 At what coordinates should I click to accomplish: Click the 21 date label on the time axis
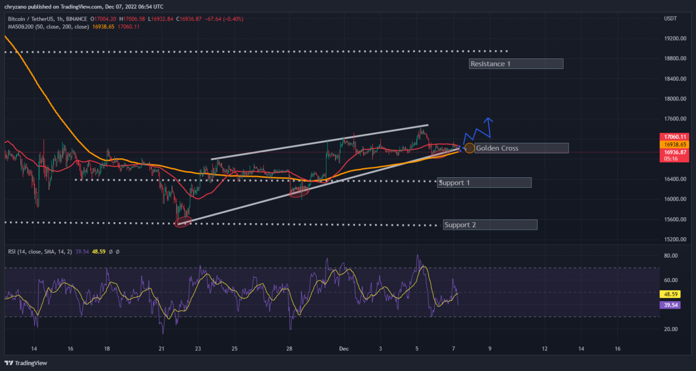(x=161, y=349)
